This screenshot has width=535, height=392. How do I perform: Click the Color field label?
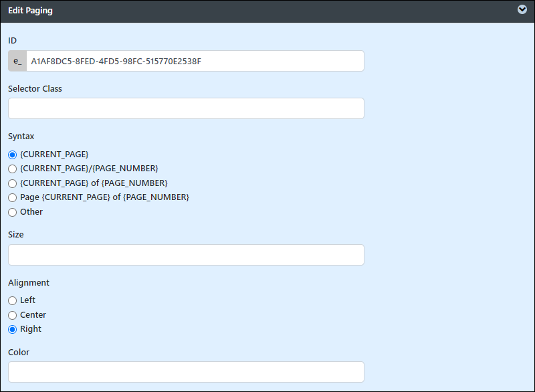click(x=19, y=352)
